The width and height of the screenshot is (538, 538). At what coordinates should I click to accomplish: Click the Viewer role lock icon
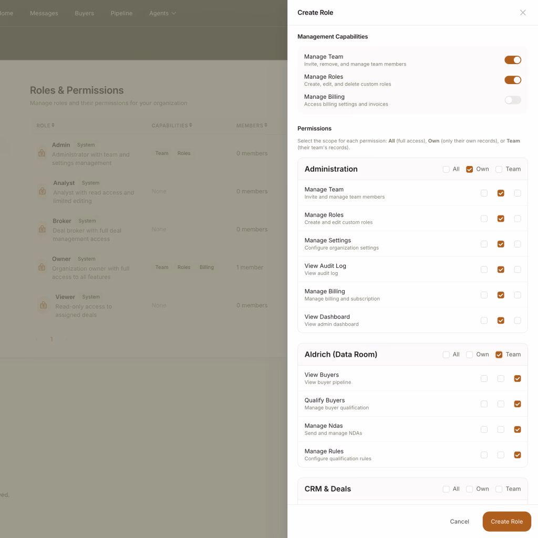(x=43, y=305)
